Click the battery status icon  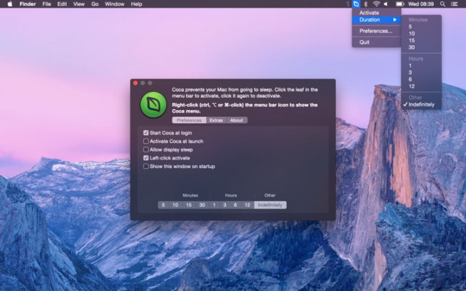[x=399, y=4]
